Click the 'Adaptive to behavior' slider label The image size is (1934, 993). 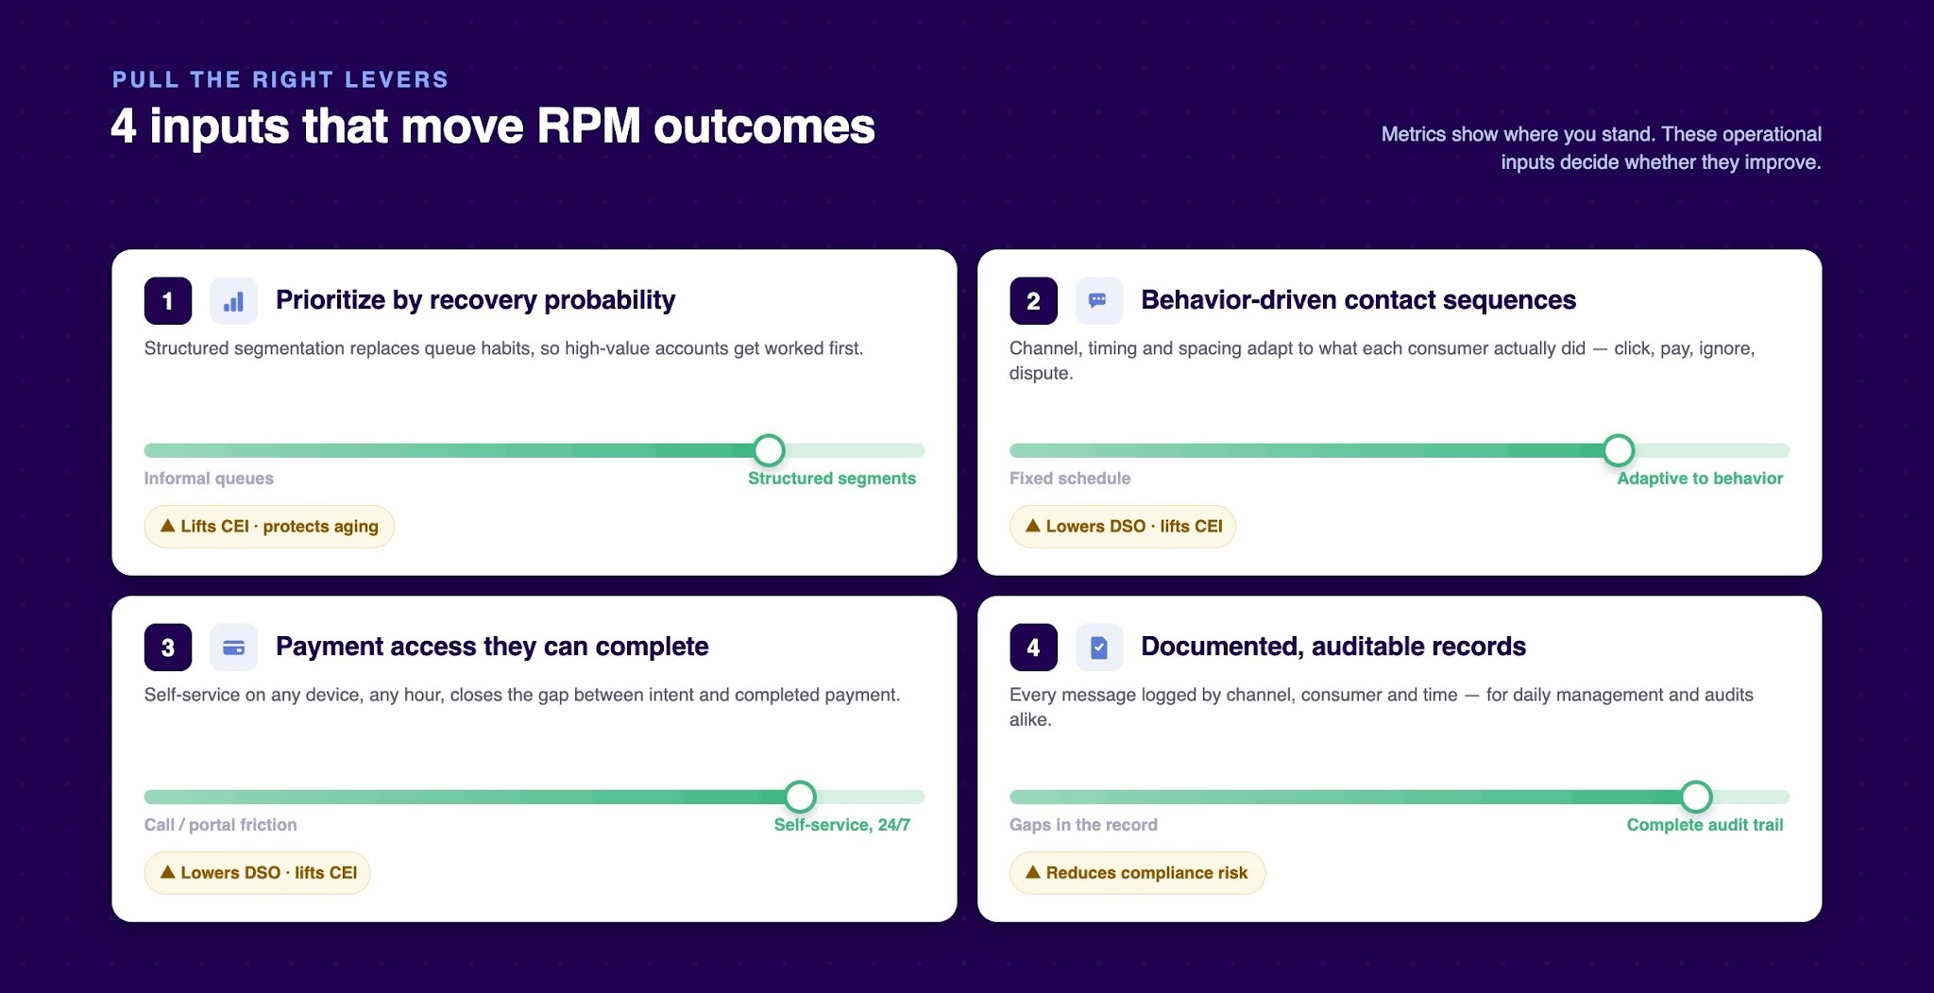click(x=1700, y=479)
